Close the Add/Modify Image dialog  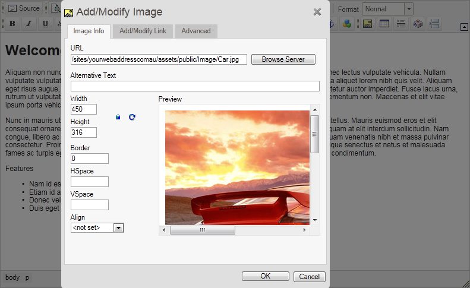click(317, 12)
